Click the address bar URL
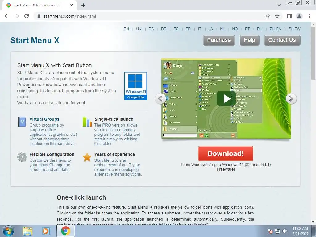This screenshot has height=237, width=316. [70, 16]
